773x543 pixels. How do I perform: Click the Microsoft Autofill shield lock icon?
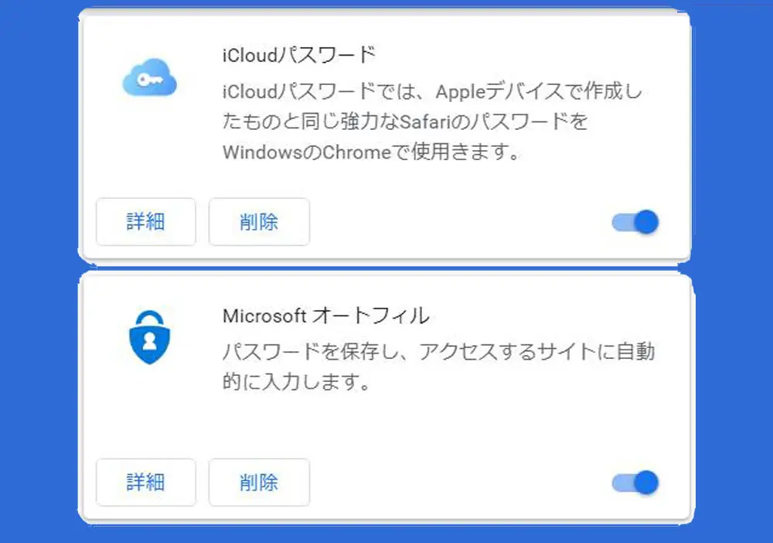click(149, 337)
